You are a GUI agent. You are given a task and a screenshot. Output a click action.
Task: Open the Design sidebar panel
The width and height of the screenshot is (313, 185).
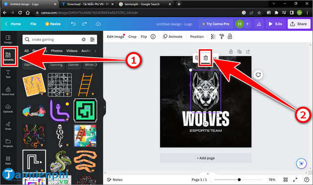tap(8, 39)
